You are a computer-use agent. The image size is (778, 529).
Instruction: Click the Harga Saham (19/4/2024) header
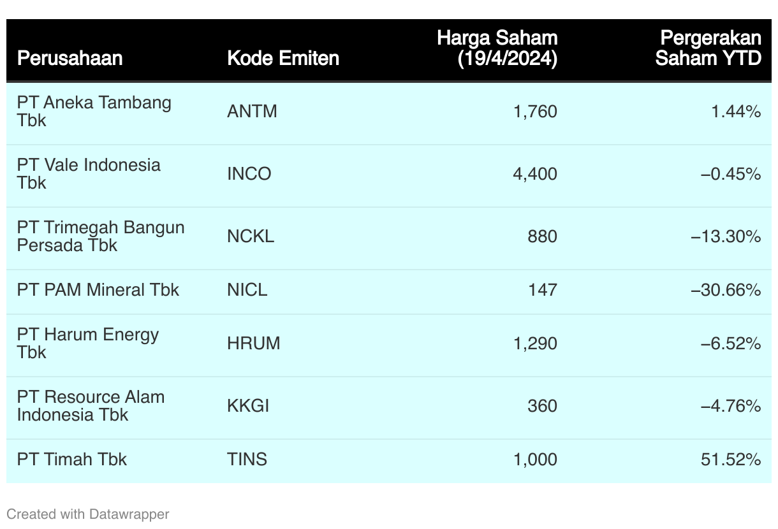tap(497, 48)
